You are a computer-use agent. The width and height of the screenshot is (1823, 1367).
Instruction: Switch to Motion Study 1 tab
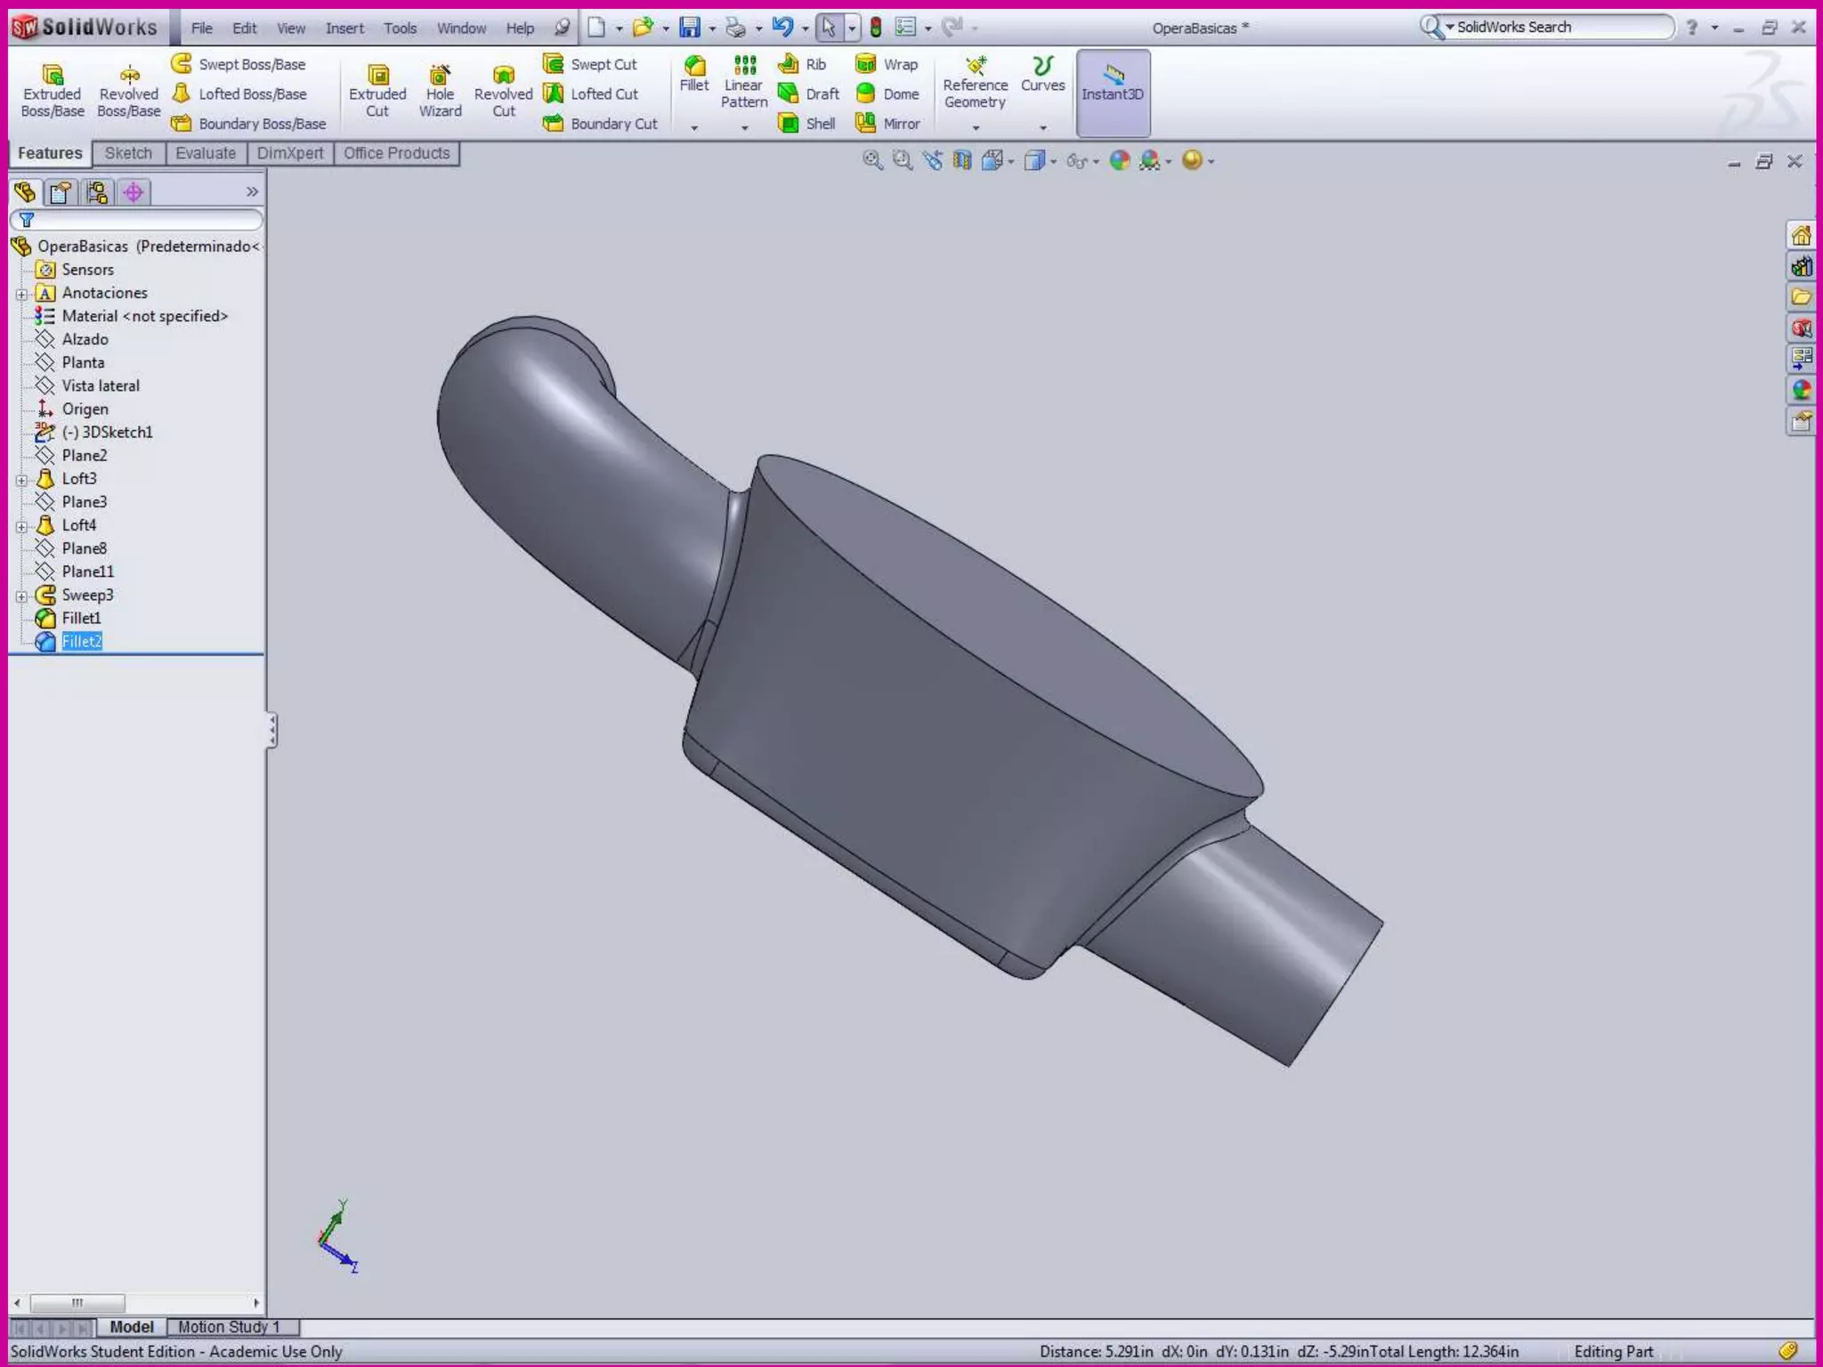[x=229, y=1327]
